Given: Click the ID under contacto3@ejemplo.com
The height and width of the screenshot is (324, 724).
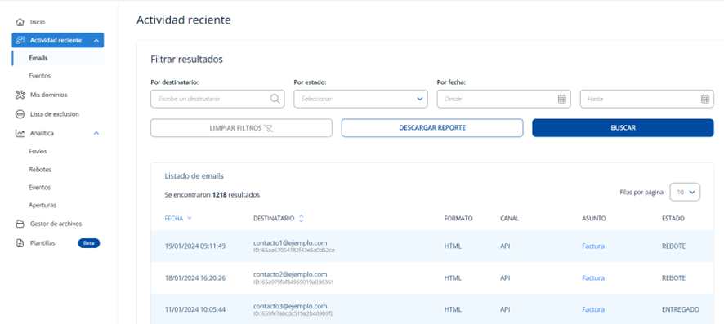Looking at the screenshot, I should [x=293, y=314].
